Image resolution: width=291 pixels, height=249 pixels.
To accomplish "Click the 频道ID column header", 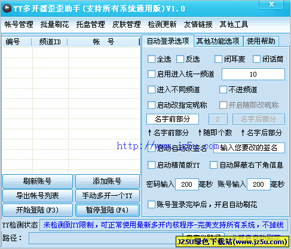I will click(50, 42).
